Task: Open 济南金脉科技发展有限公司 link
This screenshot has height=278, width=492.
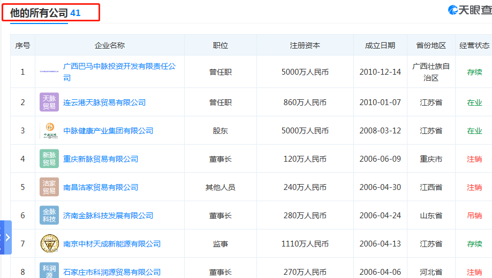Action: pyautogui.click(x=108, y=216)
